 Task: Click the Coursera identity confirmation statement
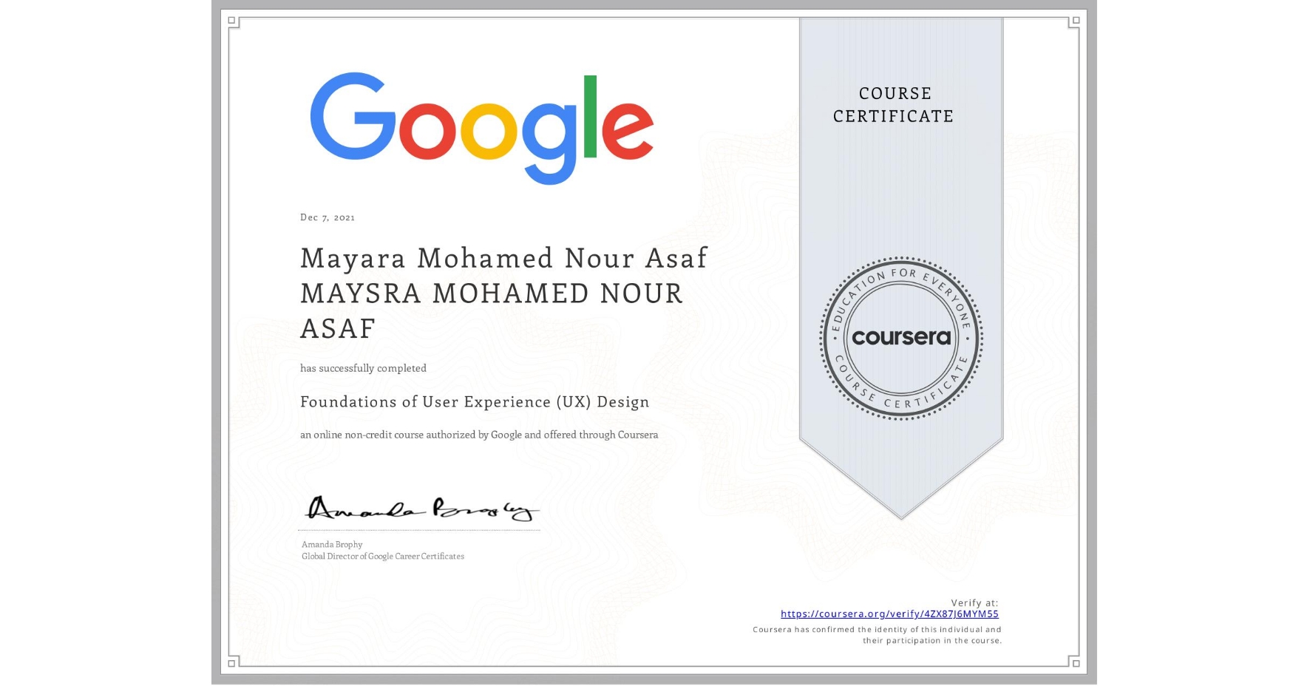tap(876, 634)
